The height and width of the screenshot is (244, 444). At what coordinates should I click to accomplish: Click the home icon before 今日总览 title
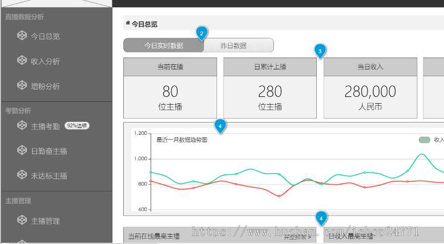tap(128, 23)
